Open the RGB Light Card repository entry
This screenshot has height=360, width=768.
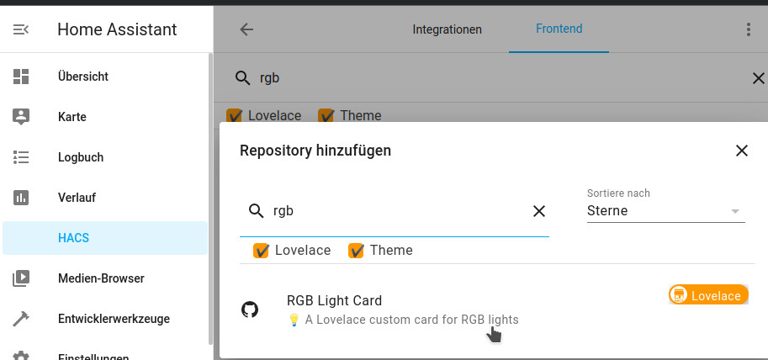495,310
